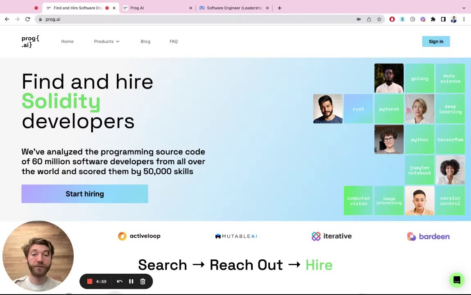471x295 pixels.
Task: Click the Start hiring button
Action: [x=85, y=194]
